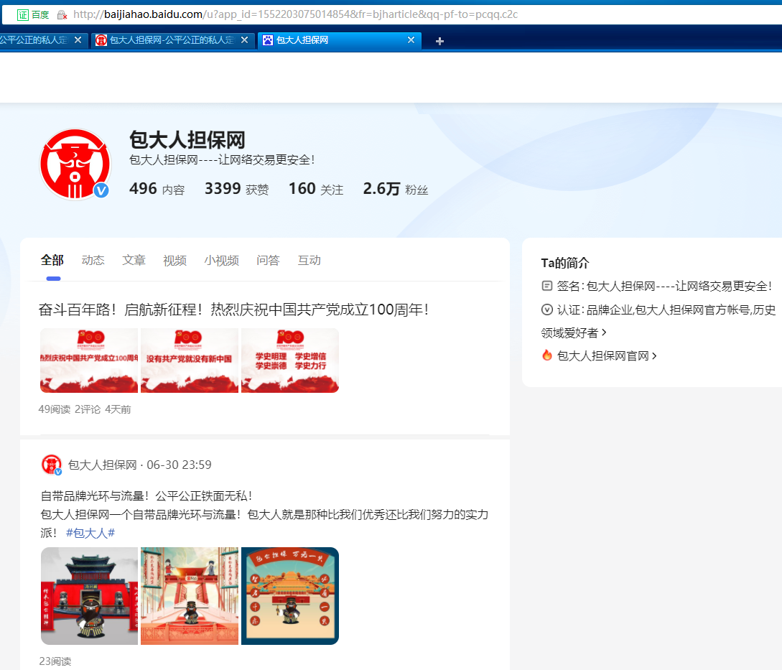Click the small author avatar on 06-30 post

coord(51,465)
